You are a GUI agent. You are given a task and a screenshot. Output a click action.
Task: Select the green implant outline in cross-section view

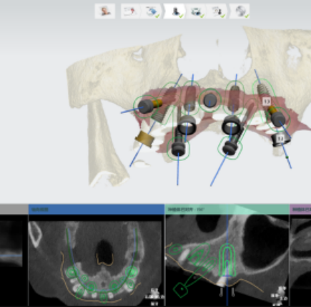pyautogui.click(x=227, y=260)
